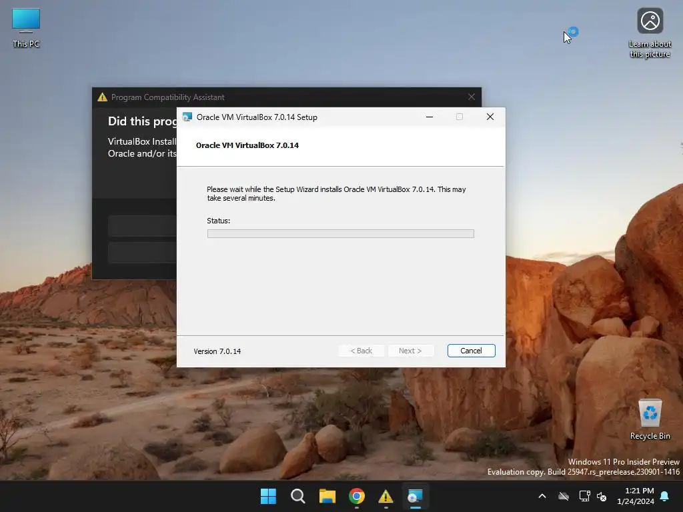Open Learn about this picture icon

point(650,33)
